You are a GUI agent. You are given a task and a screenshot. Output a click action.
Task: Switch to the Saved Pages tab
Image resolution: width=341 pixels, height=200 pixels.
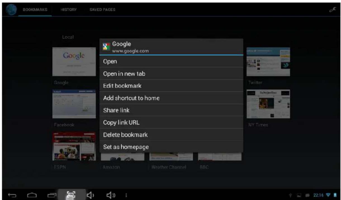pyautogui.click(x=102, y=10)
